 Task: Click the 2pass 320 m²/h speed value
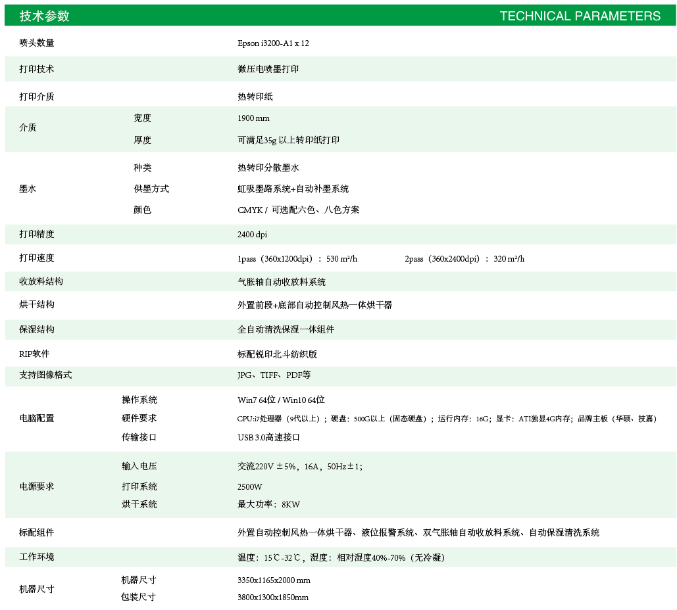coord(464,259)
